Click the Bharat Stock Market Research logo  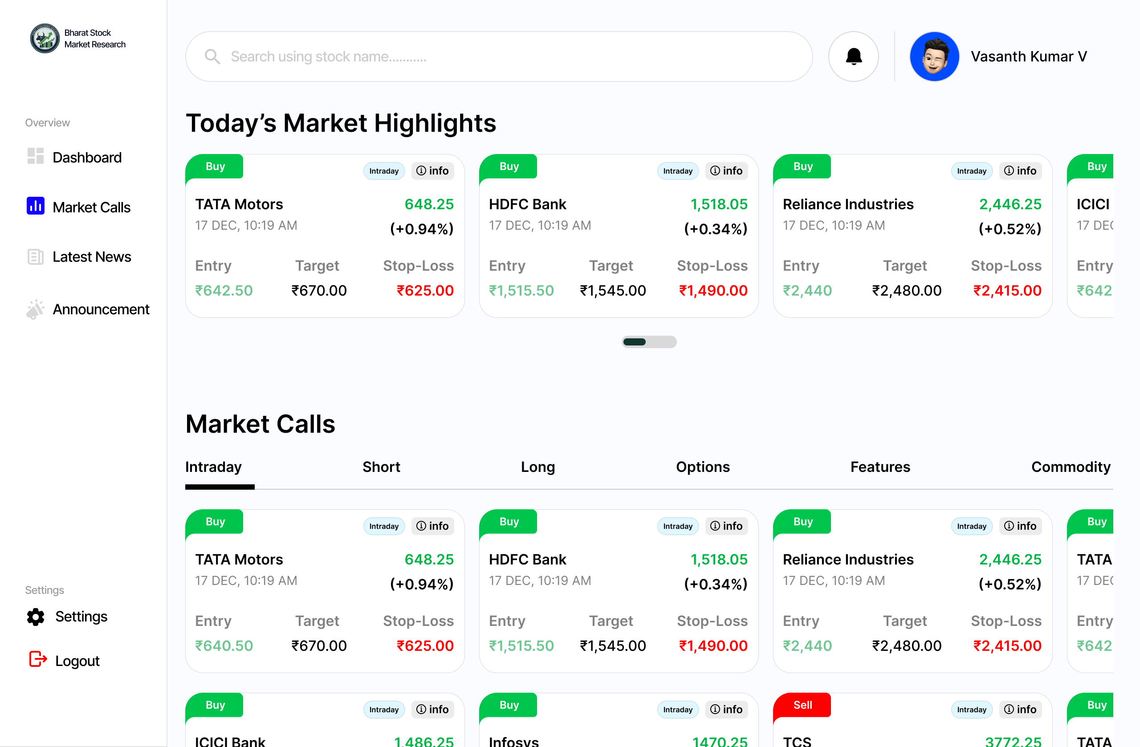coord(45,39)
